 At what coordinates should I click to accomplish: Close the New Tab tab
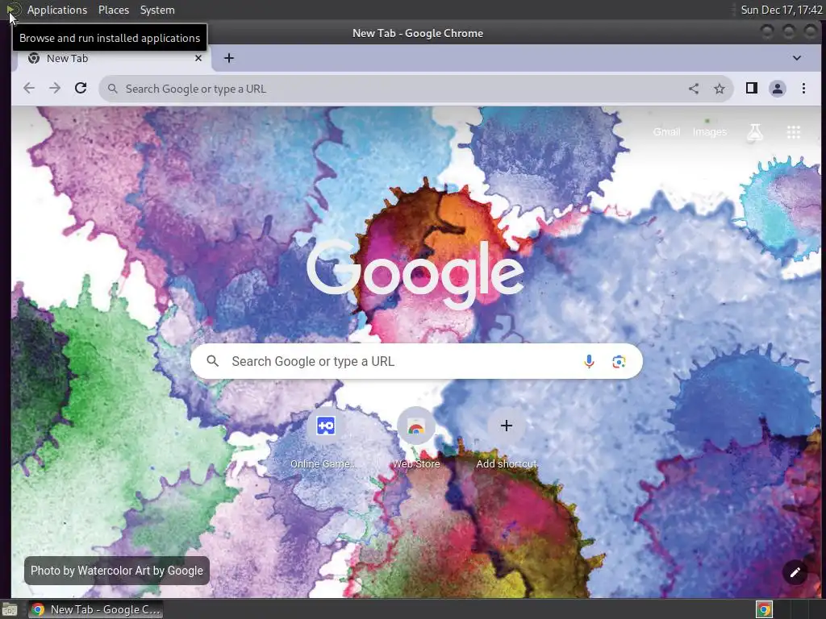tap(198, 58)
